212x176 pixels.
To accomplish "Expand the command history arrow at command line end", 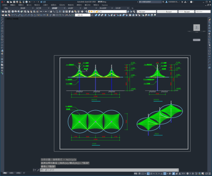I will [178, 170].
